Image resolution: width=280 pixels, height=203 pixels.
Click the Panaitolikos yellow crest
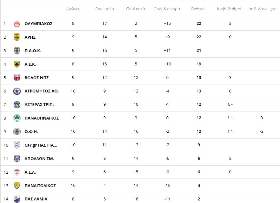pos(17,186)
